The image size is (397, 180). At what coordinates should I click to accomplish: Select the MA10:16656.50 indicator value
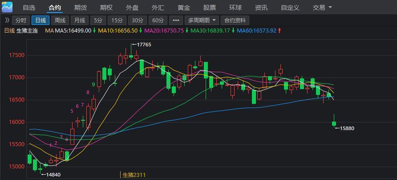click(118, 31)
